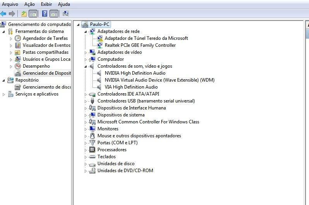The image size is (309, 205).
Task: Expand the Controladores IDE ATA/ATAPI category
Action: coord(85,94)
